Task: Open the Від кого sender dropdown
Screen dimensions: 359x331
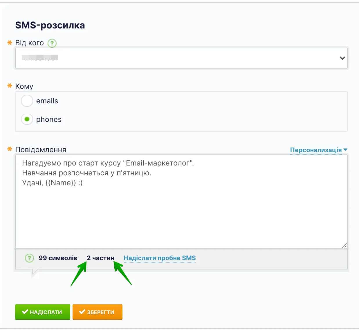Action: point(181,58)
